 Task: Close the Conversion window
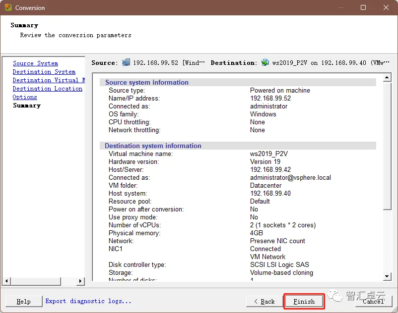coord(386,7)
